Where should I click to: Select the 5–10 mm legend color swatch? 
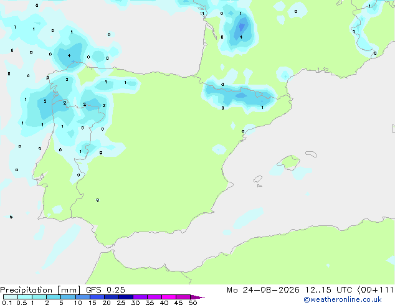pyautogui.click(x=68, y=297)
